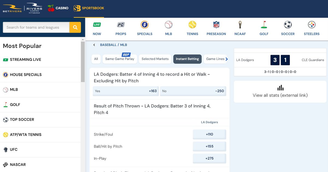Show more market tabs with right arrow

click(x=227, y=59)
